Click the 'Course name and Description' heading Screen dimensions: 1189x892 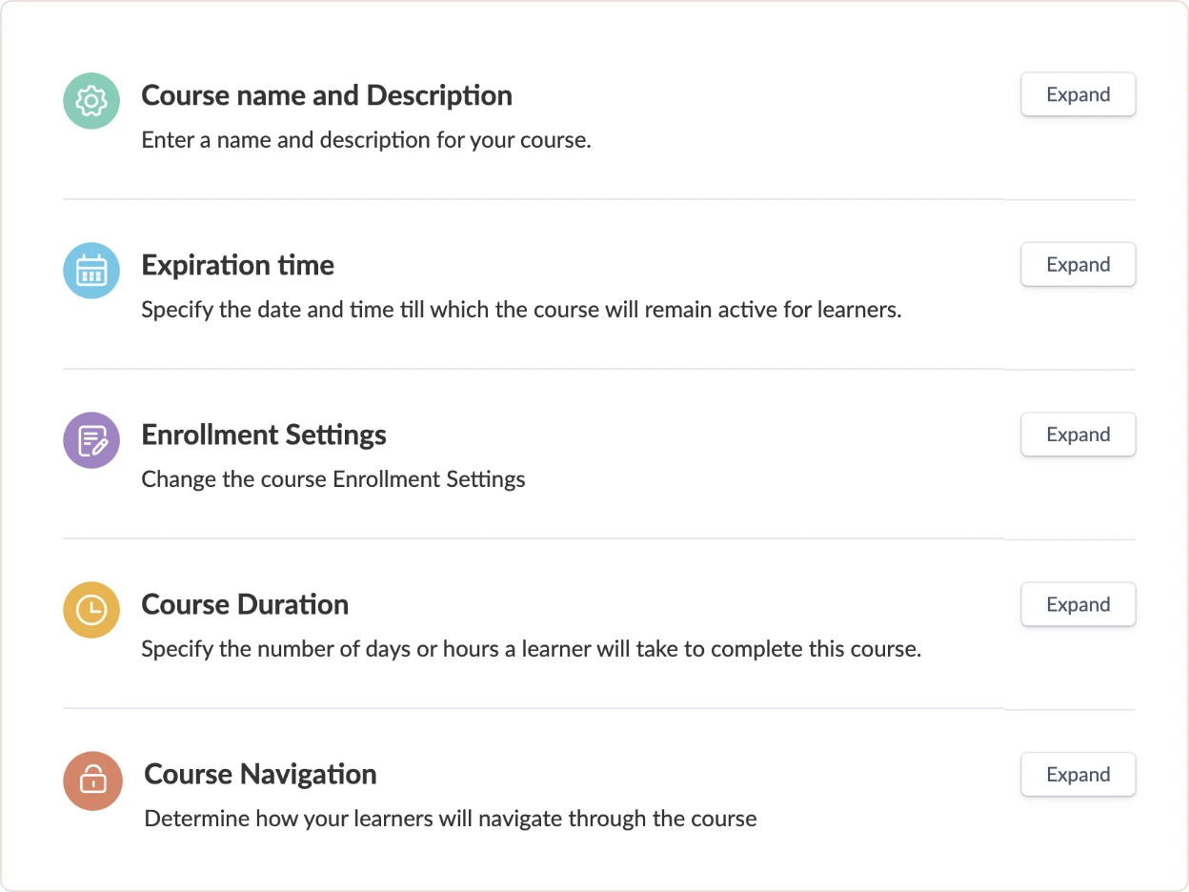(x=327, y=95)
